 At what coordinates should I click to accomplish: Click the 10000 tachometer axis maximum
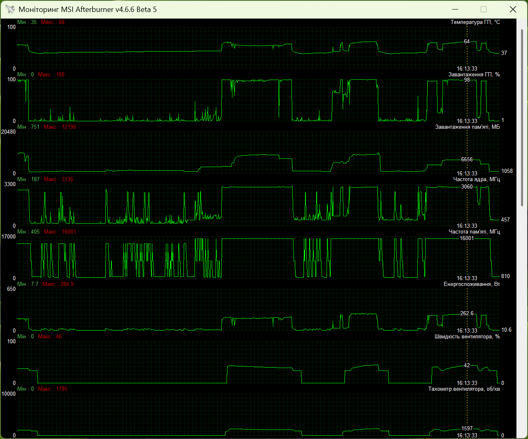[9, 394]
